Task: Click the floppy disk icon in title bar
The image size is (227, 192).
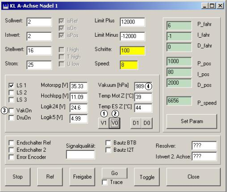Action: point(5,6)
